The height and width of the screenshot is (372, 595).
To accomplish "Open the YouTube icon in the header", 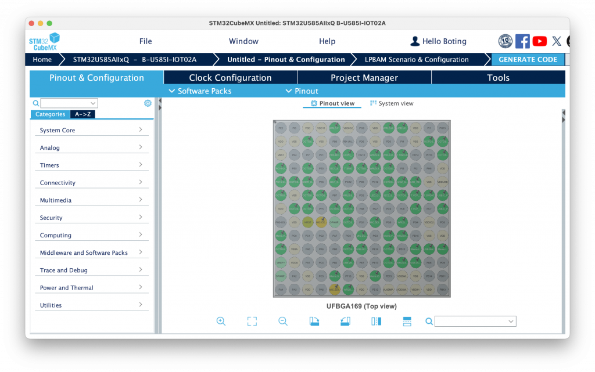I will point(540,41).
